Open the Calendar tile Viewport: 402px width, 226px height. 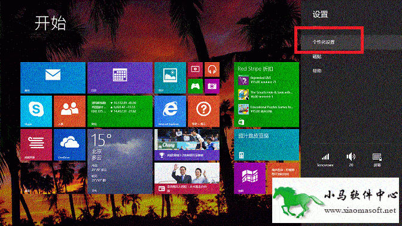tap(120, 78)
